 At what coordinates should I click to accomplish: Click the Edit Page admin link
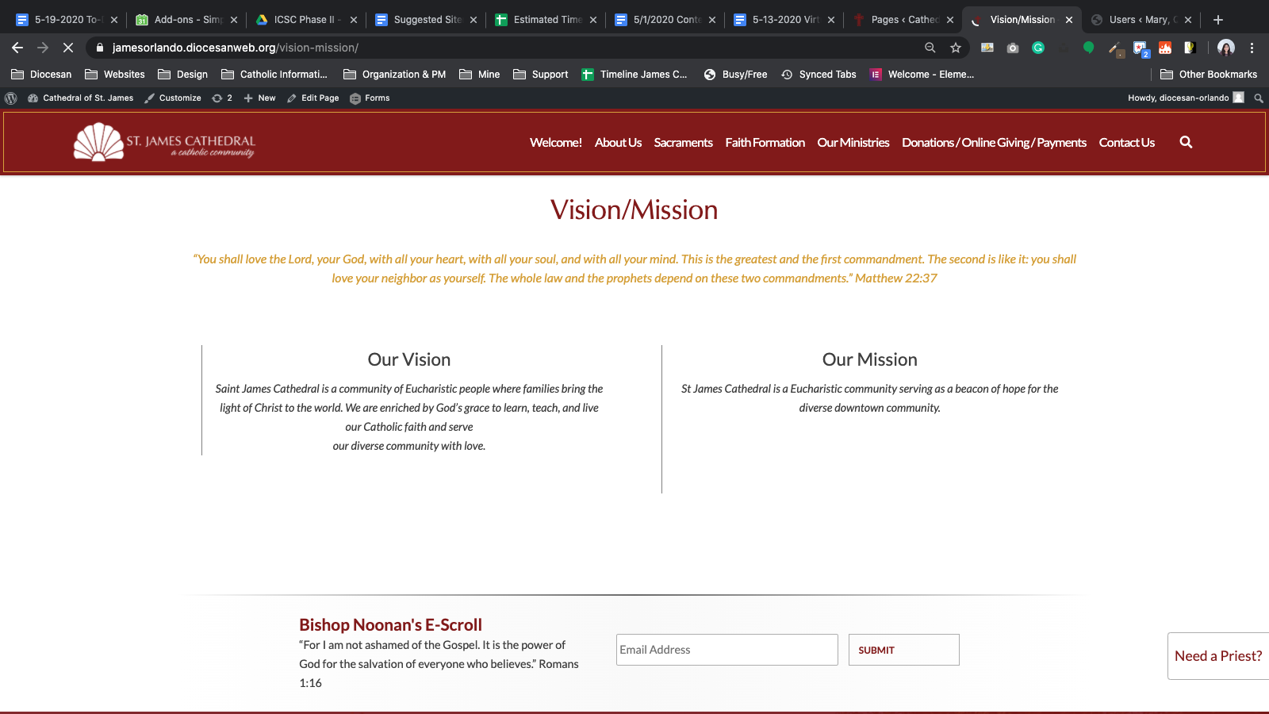pyautogui.click(x=313, y=98)
